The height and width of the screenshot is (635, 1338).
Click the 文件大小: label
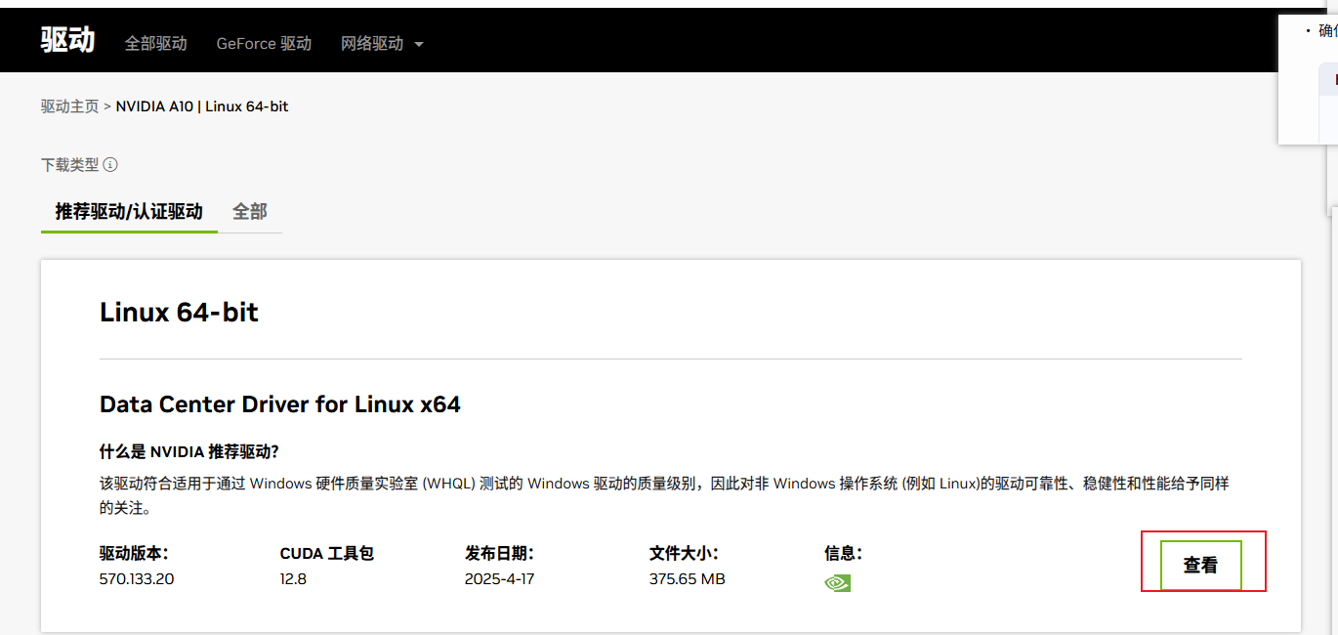pyautogui.click(x=684, y=554)
